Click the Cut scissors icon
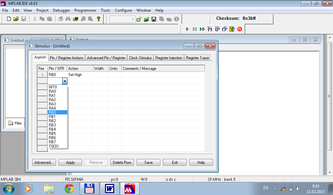Image resolution: width=333 pixels, height=195 pixels. pyautogui.click(x=35, y=19)
